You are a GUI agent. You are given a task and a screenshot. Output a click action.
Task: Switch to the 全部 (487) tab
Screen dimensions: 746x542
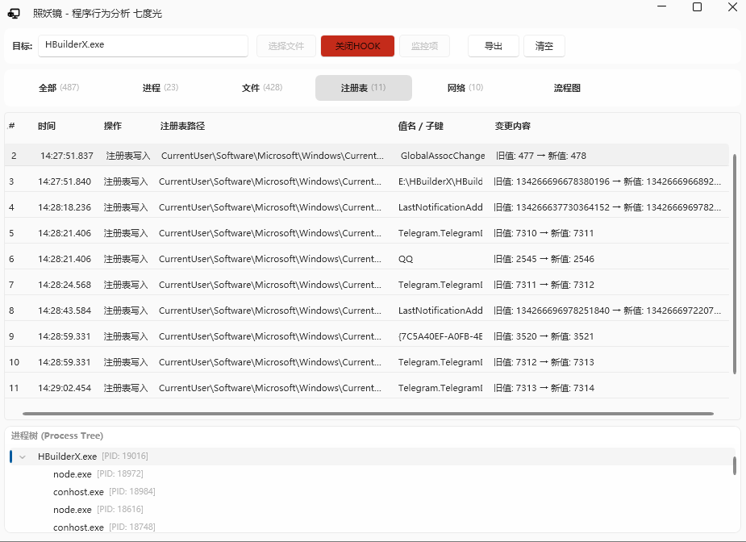[59, 88]
